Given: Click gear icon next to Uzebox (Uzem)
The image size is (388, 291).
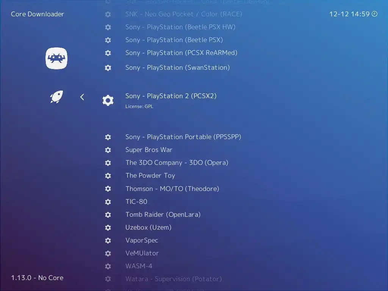Looking at the screenshot, I should [x=108, y=228].
